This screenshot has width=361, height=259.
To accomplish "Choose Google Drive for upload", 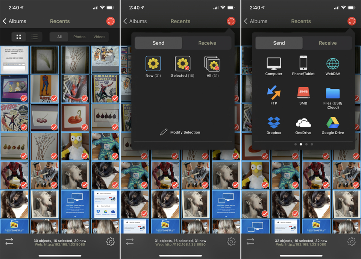I will click(x=333, y=126).
